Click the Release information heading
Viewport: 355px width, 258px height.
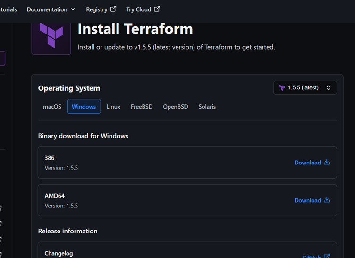pyautogui.click(x=68, y=231)
